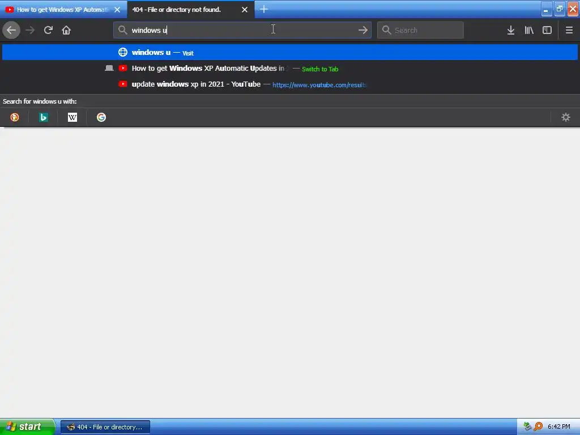
Task: Select the 404 - File or directory not found tab
Action: [x=191, y=10]
